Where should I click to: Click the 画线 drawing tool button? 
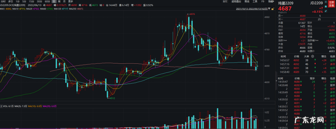246,2
